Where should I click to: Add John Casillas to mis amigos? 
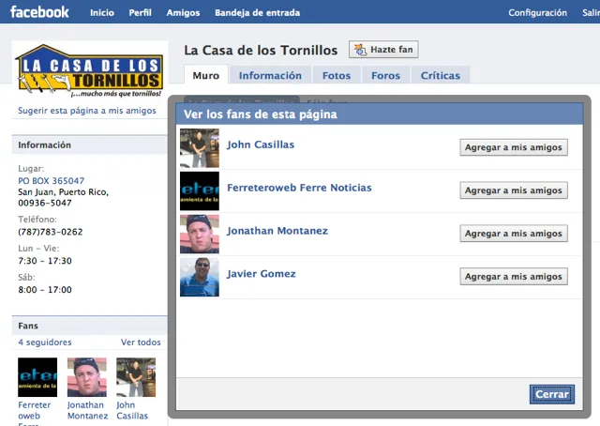tap(514, 147)
